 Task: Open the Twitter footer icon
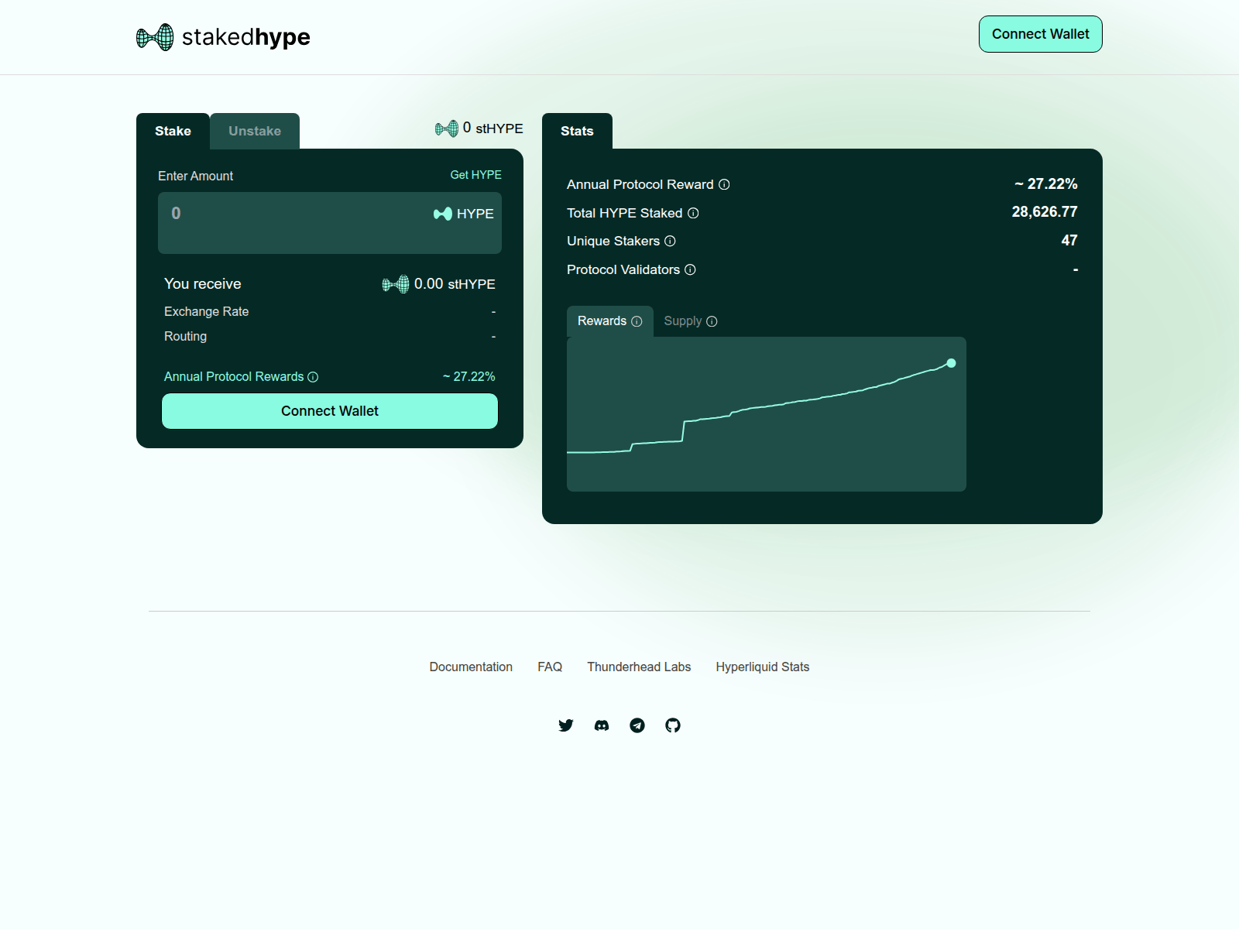click(566, 725)
